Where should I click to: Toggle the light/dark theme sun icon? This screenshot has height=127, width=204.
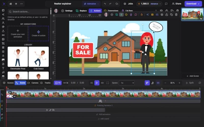coord(16,4)
